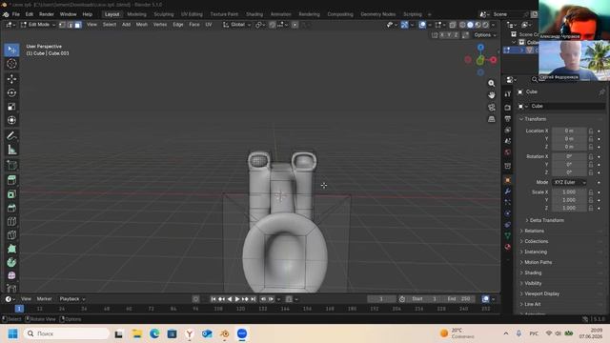Select the Move tool
The width and height of the screenshot is (610, 343).
11,79
